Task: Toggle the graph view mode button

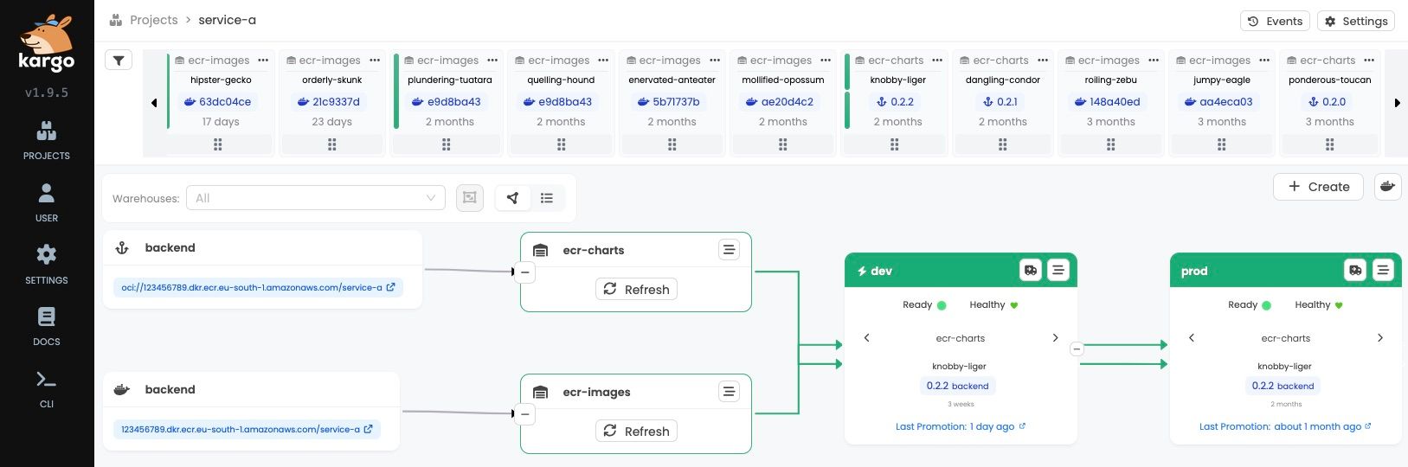Action: (512, 198)
